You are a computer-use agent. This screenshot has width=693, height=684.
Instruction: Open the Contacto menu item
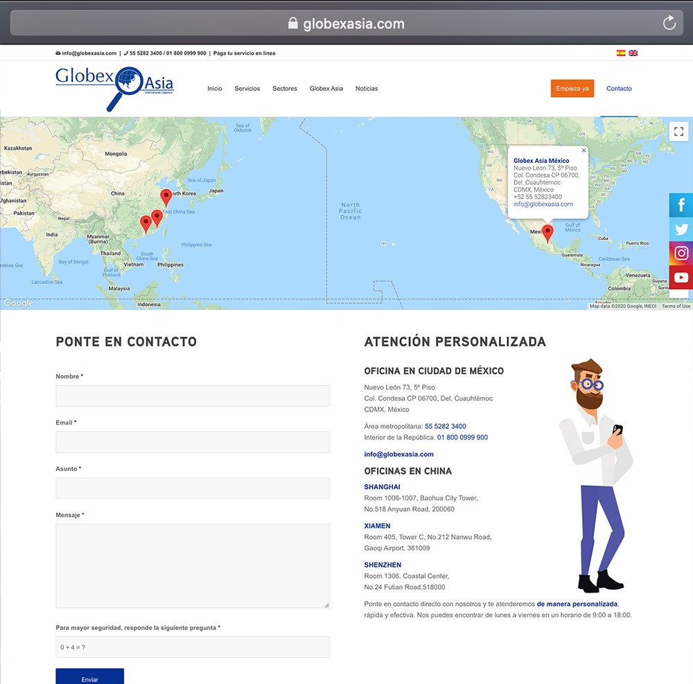[x=619, y=89]
